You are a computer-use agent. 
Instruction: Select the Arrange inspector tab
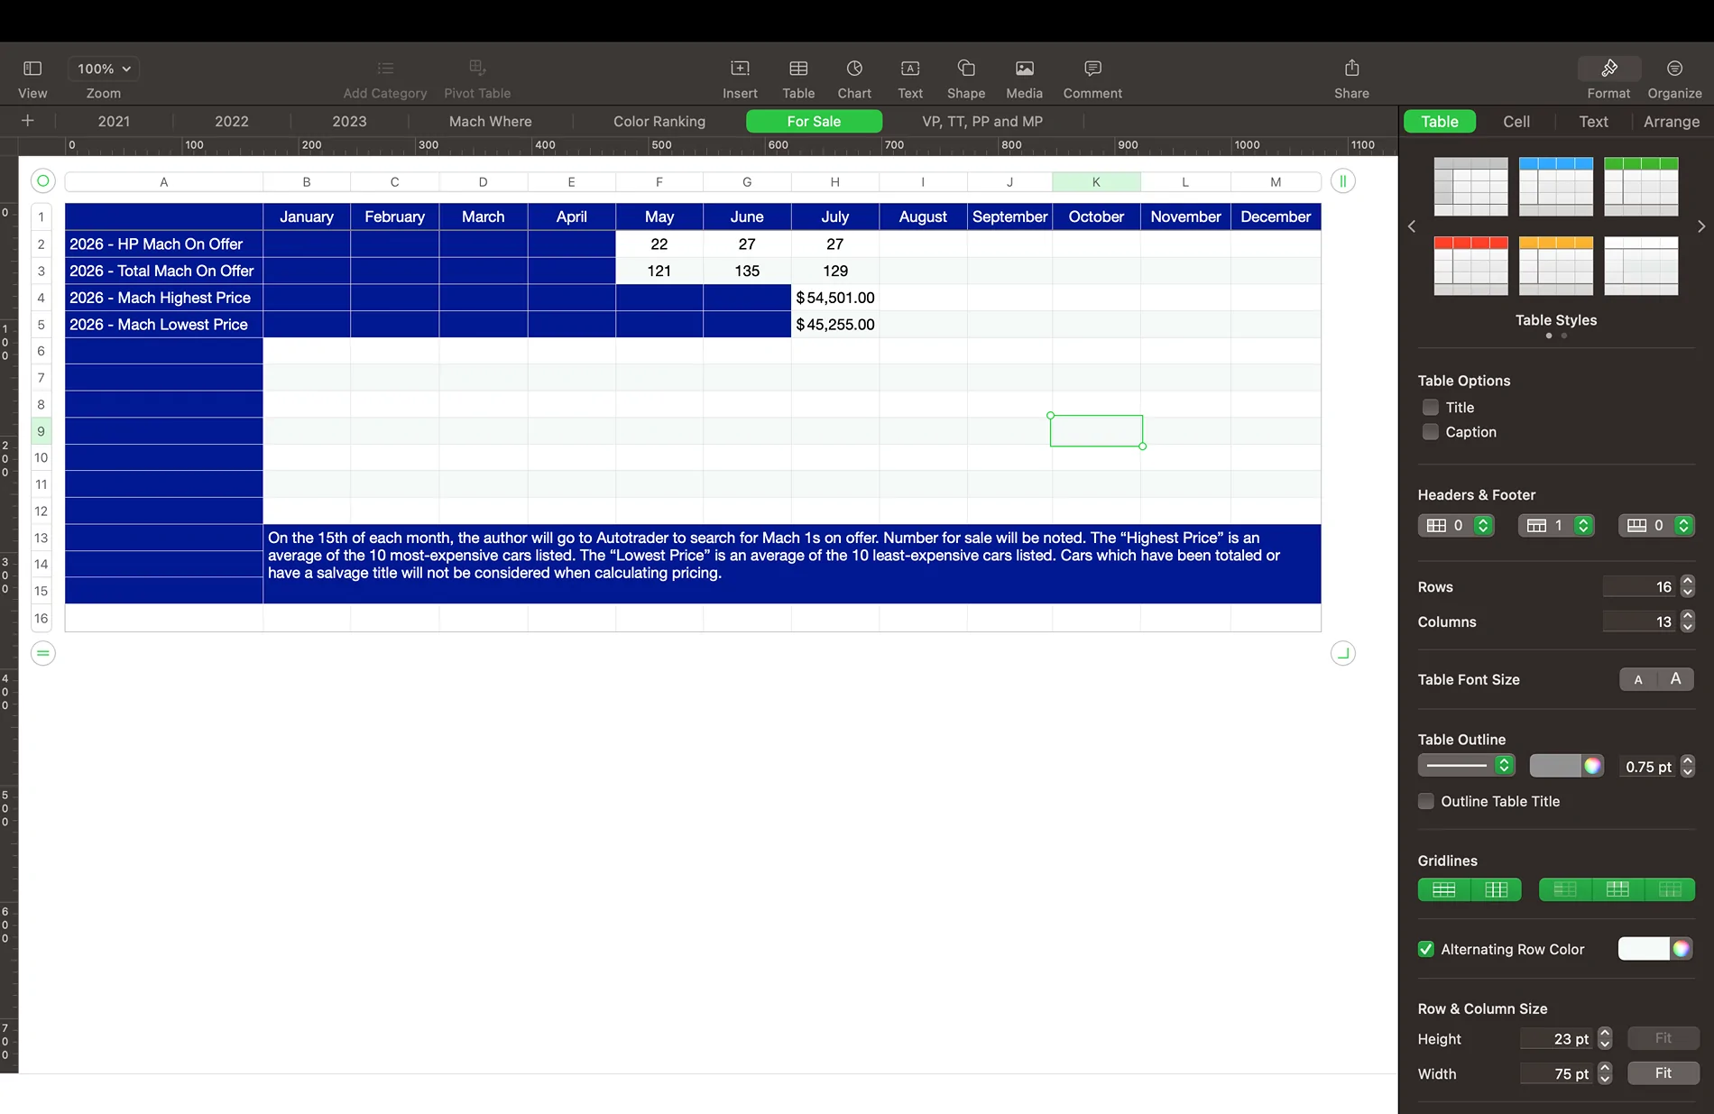click(x=1671, y=122)
